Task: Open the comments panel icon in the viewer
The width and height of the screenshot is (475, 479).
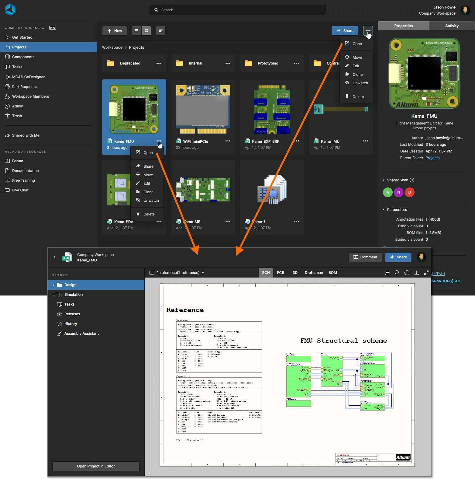Action: (x=387, y=273)
